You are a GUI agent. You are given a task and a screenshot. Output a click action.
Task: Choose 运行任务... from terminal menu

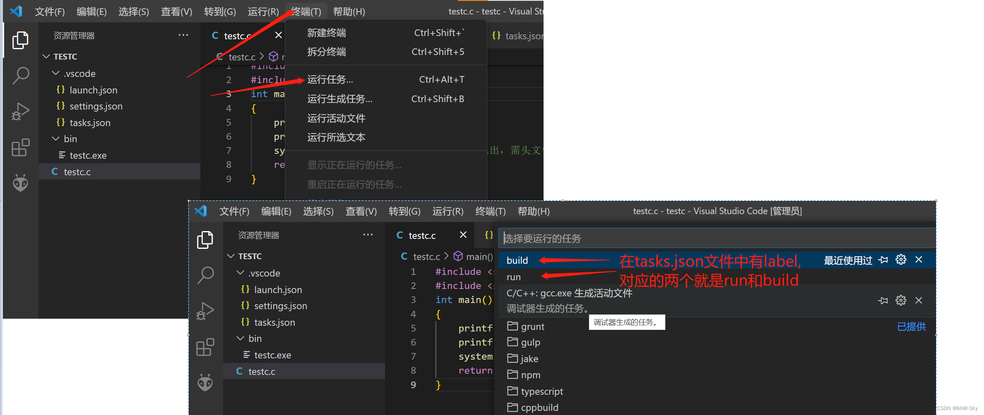tap(386, 79)
